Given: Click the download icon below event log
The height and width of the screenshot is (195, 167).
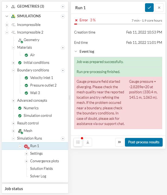Looking at the screenshot, I should click(88, 142).
